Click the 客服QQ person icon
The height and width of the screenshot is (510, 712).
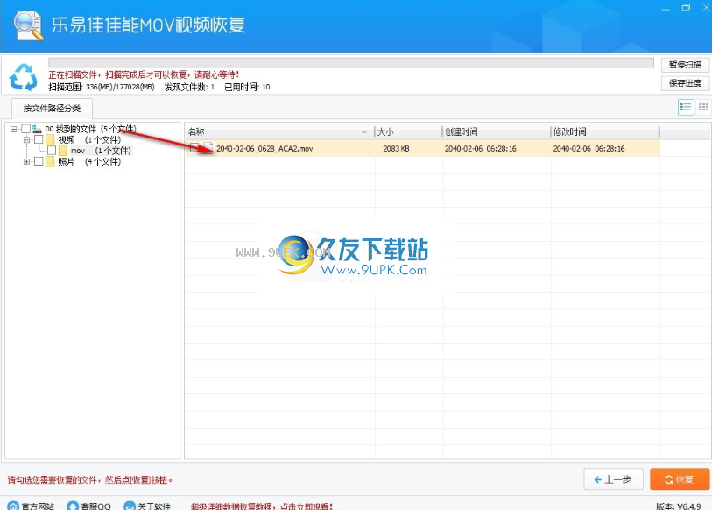tap(73, 506)
